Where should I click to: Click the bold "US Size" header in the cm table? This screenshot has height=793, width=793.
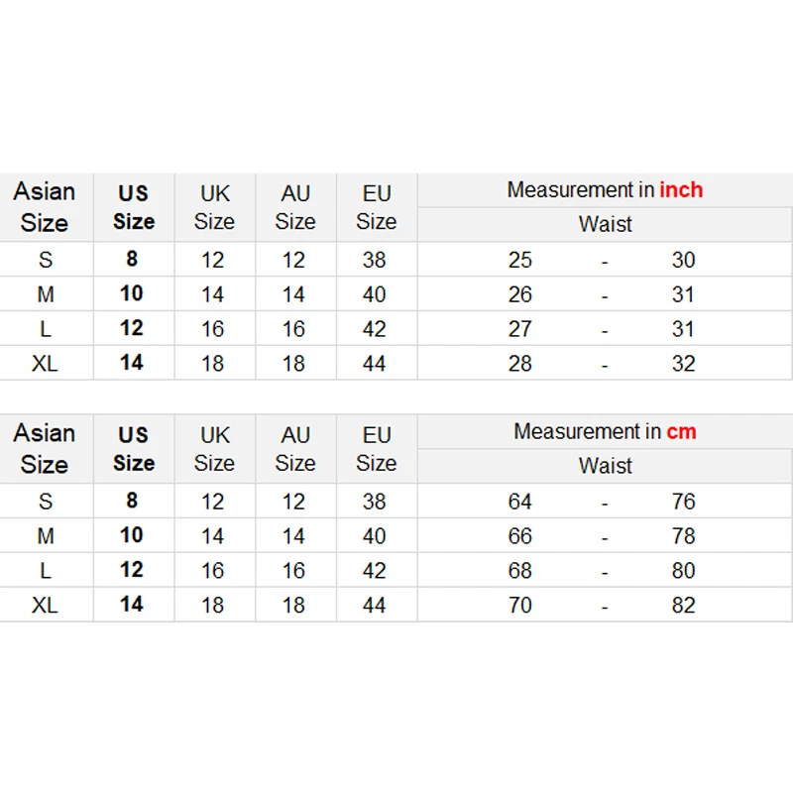(133, 449)
